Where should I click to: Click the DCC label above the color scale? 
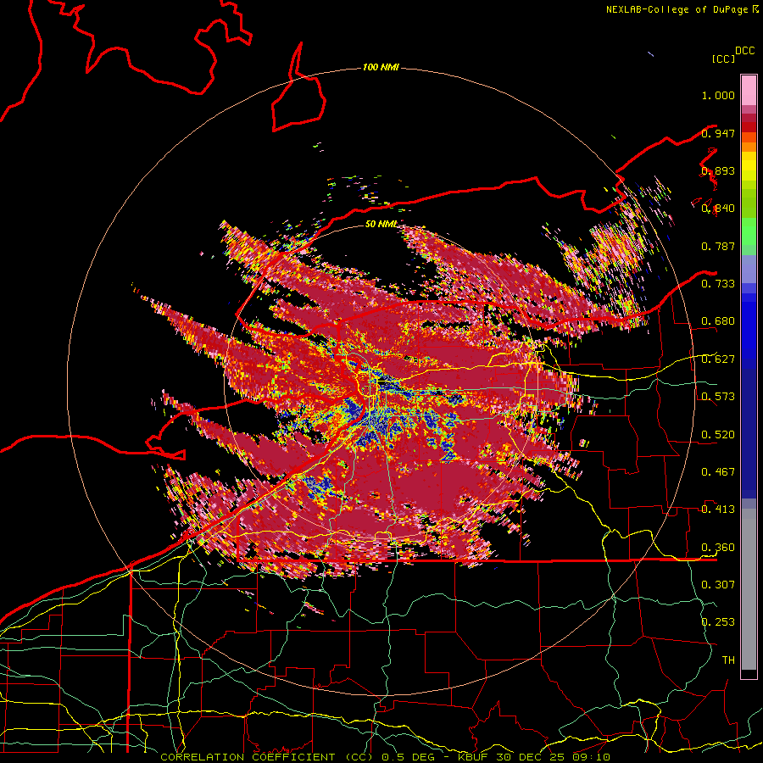tap(744, 51)
